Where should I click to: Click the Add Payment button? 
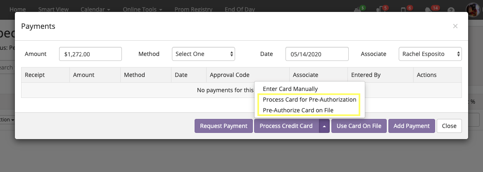tap(412, 126)
